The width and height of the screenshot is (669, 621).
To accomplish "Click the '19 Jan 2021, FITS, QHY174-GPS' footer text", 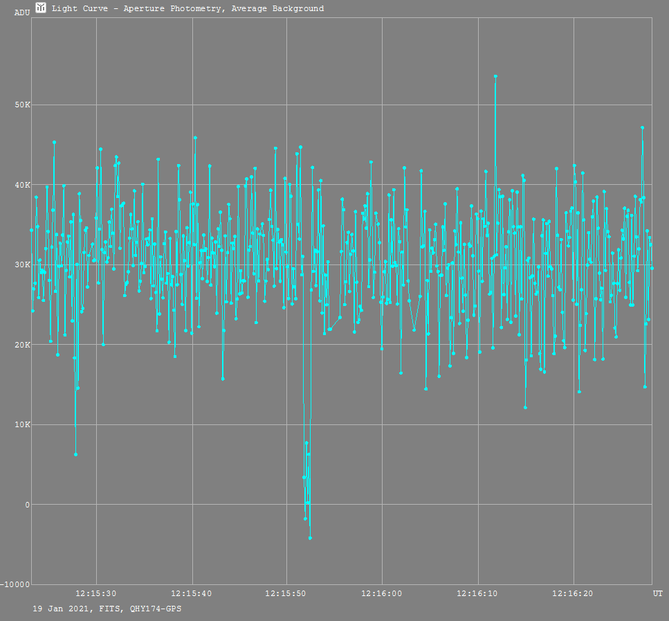I will (107, 609).
